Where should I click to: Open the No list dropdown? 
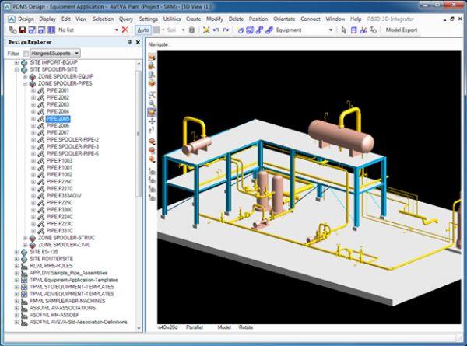point(117,30)
